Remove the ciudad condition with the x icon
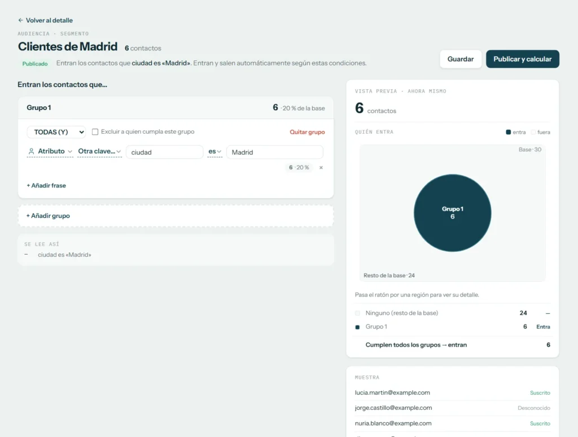 coord(321,168)
